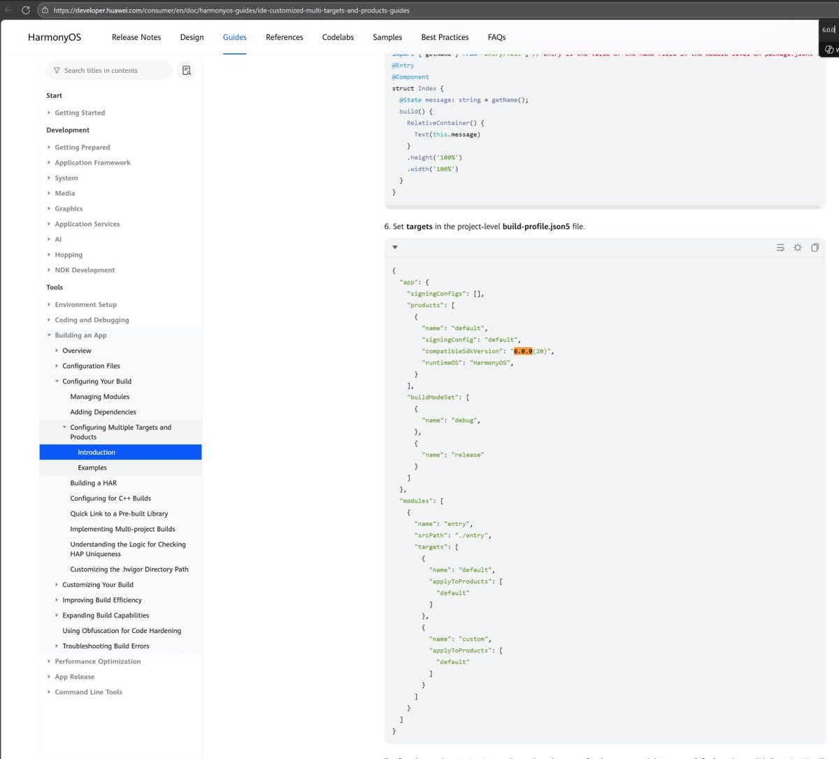Collapse Configuring Your Build
Viewport: 839px width, 759px height.
coord(96,382)
